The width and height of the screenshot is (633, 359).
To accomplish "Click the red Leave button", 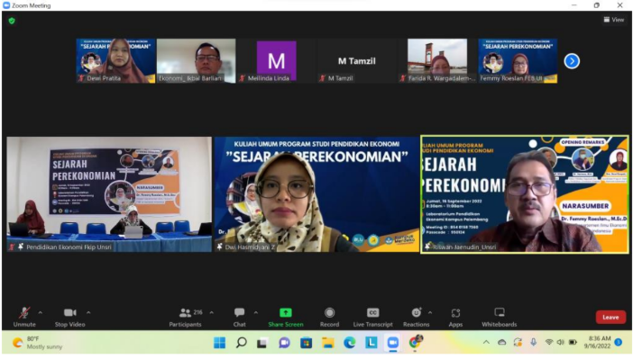I will pos(610,317).
